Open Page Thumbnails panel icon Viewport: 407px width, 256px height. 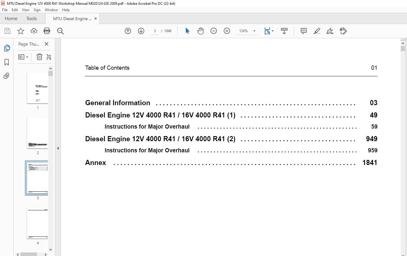pos(7,48)
